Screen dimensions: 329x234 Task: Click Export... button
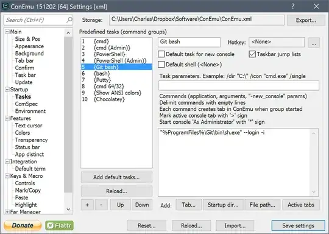click(306, 20)
